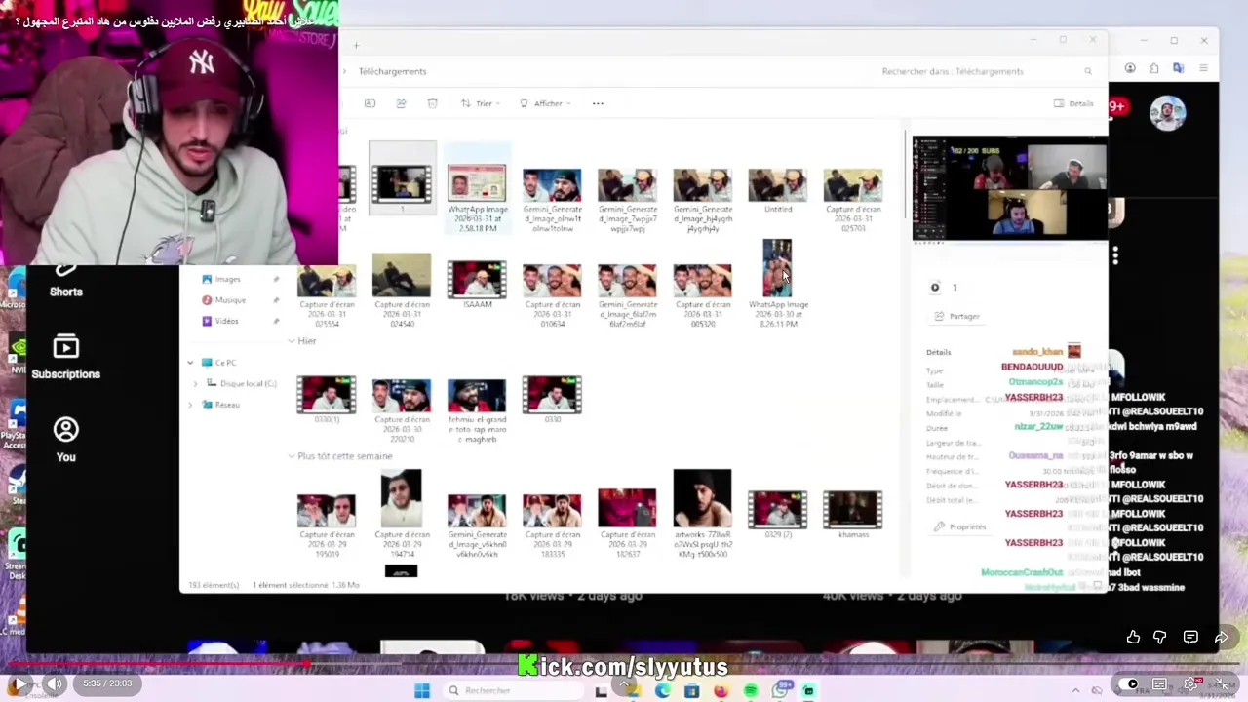This screenshot has height=702, width=1248.
Task: Click the search magnifier icon in Explorer
Action: [1088, 71]
